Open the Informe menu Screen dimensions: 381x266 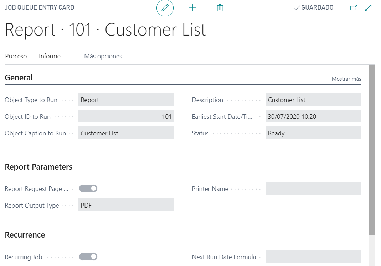[x=50, y=56]
